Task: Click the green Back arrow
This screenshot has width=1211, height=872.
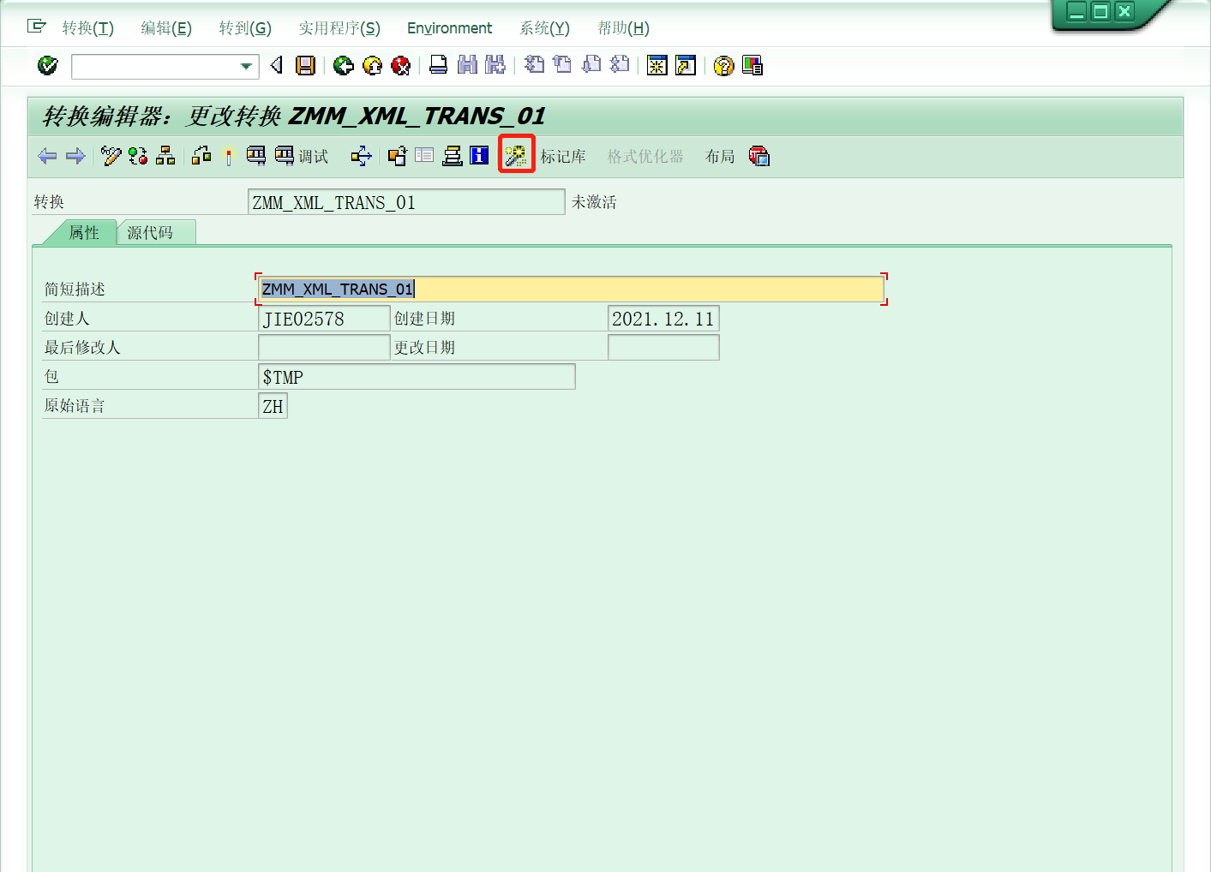Action: [x=343, y=65]
